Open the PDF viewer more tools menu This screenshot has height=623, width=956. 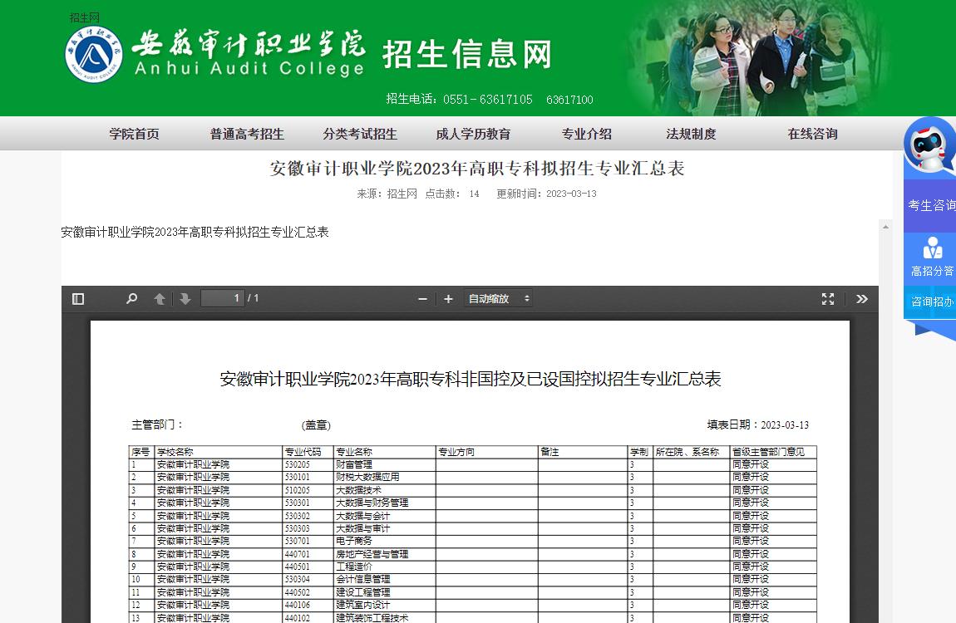[861, 299]
